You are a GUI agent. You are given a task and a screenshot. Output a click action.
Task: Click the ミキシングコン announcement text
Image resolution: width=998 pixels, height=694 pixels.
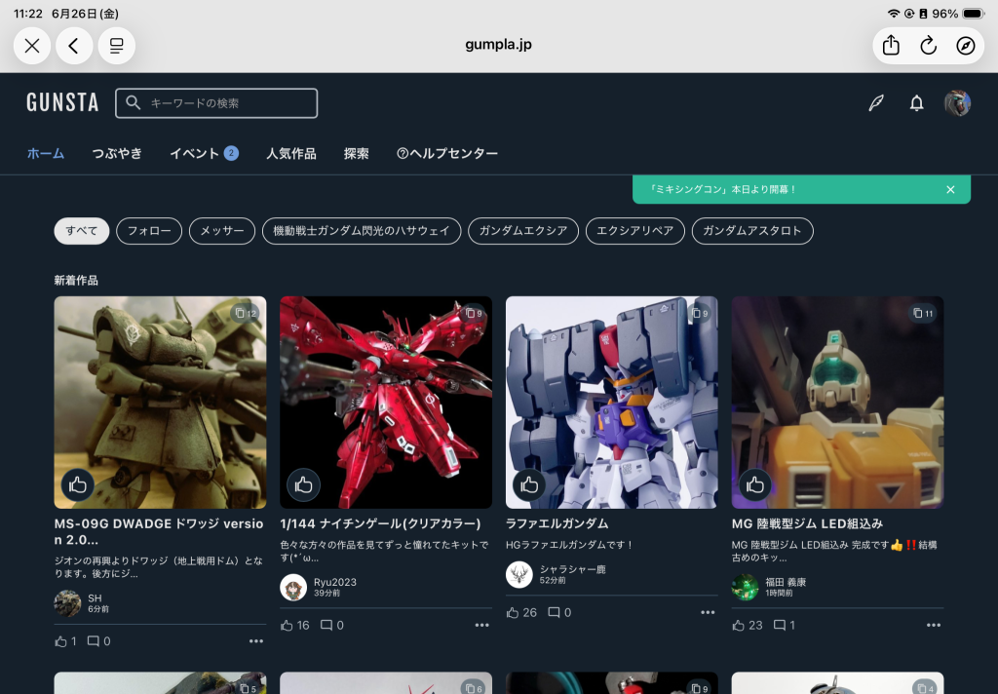point(722,190)
